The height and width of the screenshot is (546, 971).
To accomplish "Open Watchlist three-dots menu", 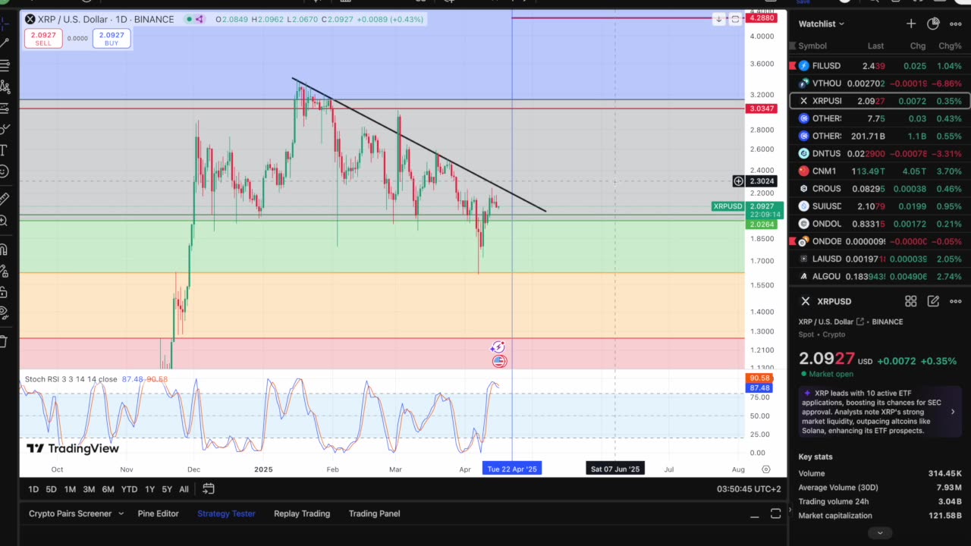I will click(x=956, y=24).
